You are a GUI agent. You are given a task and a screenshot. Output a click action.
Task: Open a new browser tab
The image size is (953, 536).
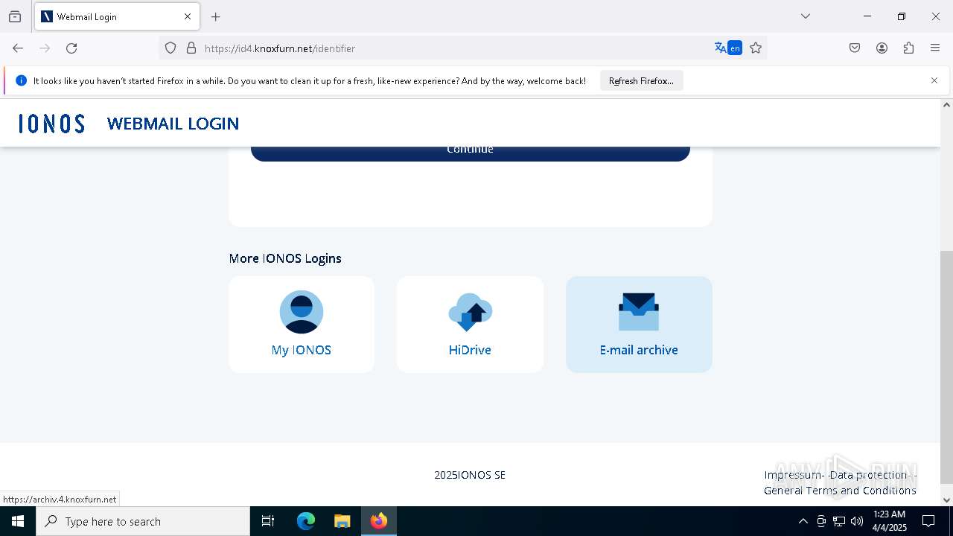click(216, 16)
